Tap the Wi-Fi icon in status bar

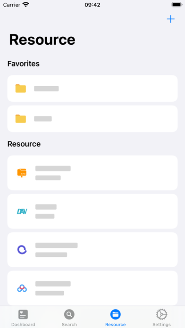point(26,5)
